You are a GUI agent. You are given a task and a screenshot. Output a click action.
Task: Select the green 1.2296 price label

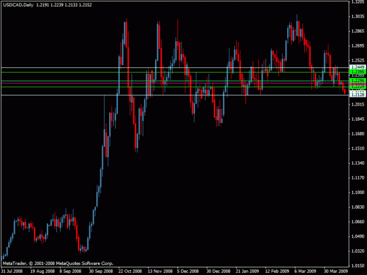358,80
